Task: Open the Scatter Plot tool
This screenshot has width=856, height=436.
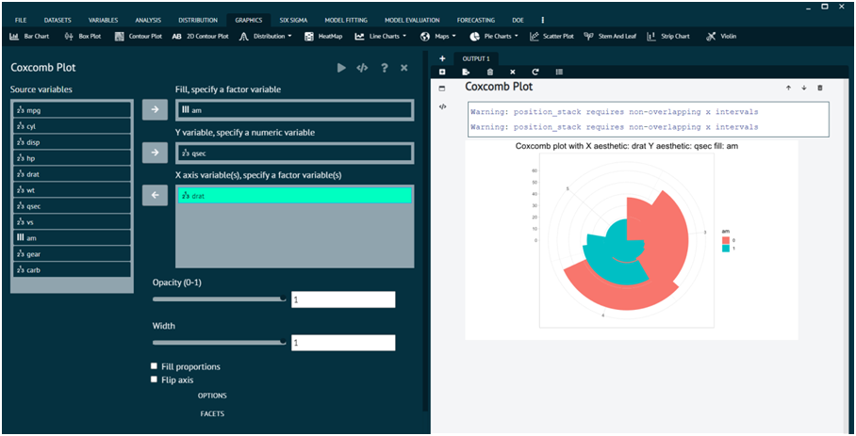Action: (x=551, y=37)
